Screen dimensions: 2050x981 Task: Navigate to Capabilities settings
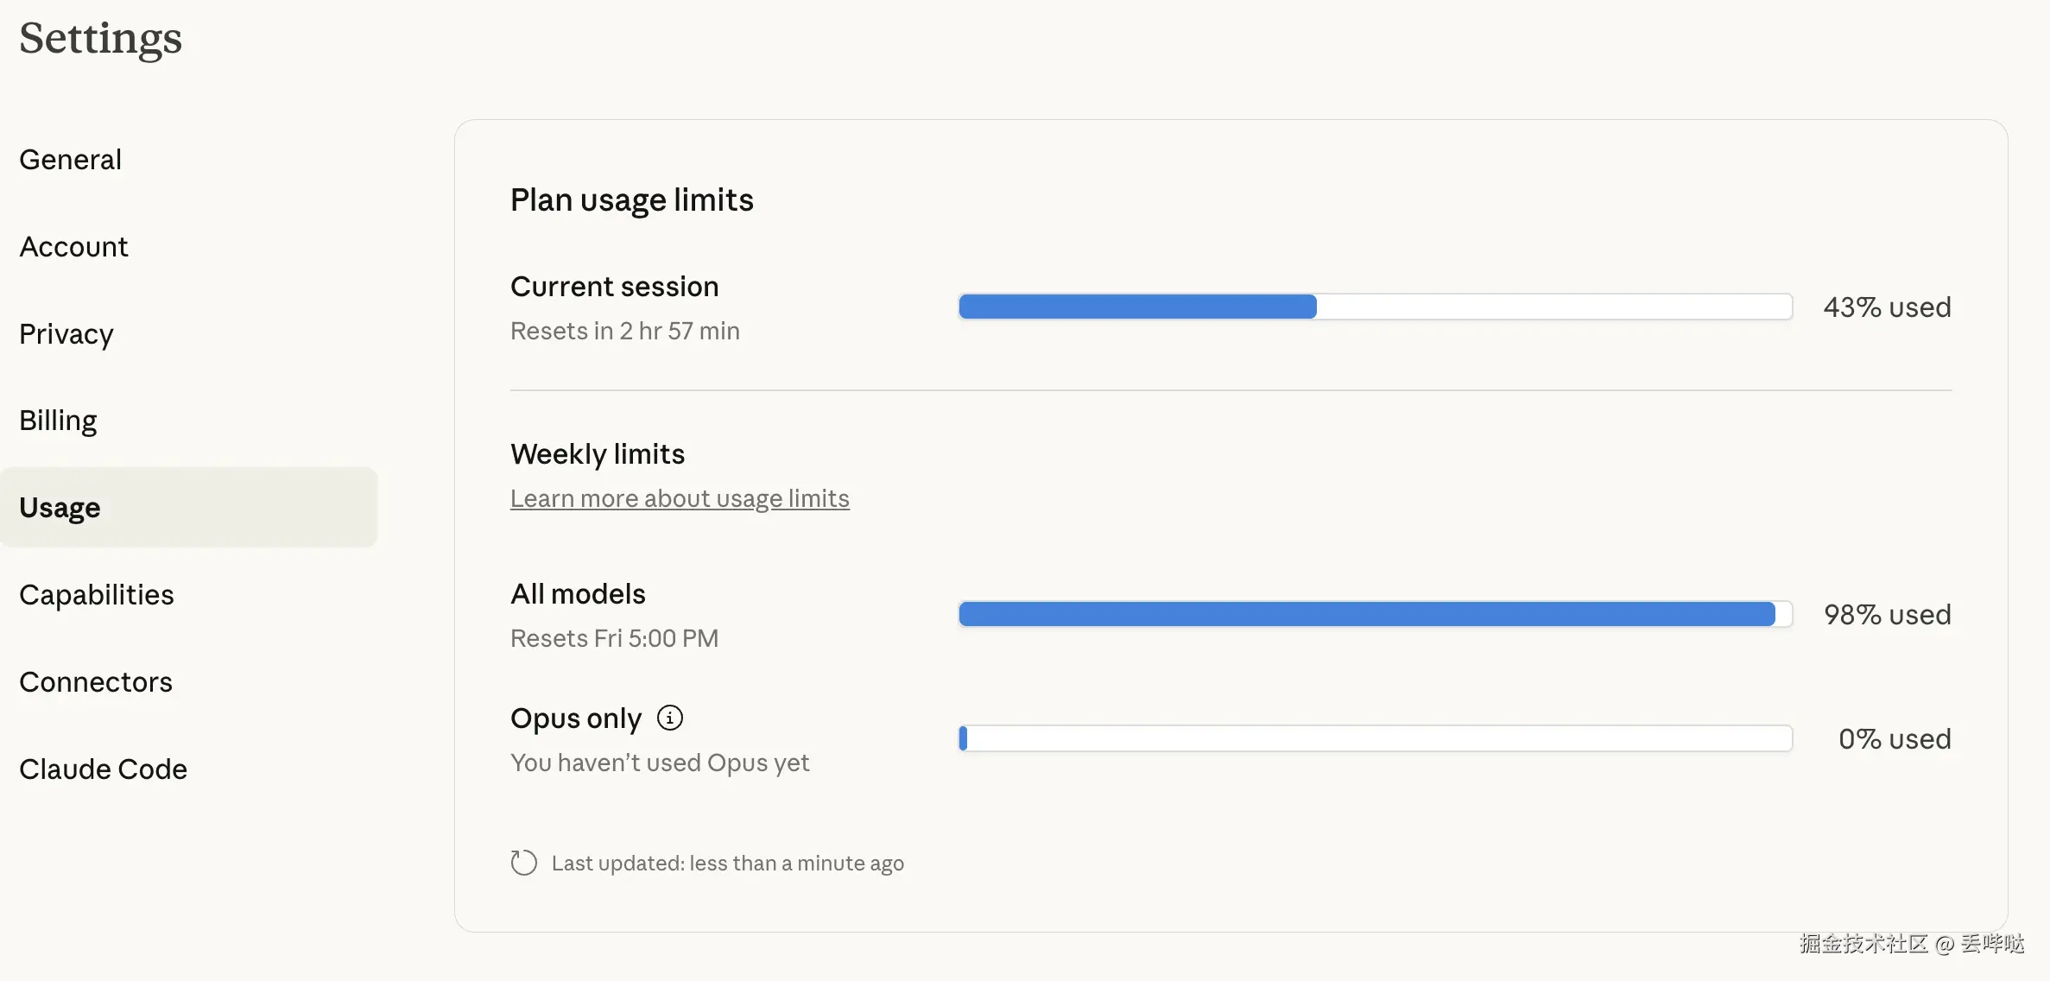tap(97, 595)
